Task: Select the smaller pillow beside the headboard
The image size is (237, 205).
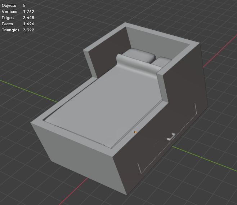Action: click(162, 62)
